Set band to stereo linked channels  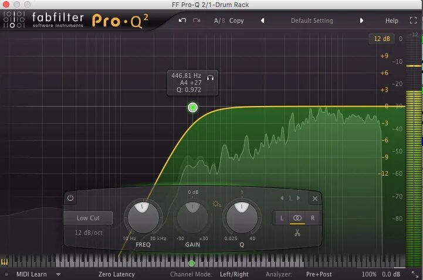coord(297,218)
